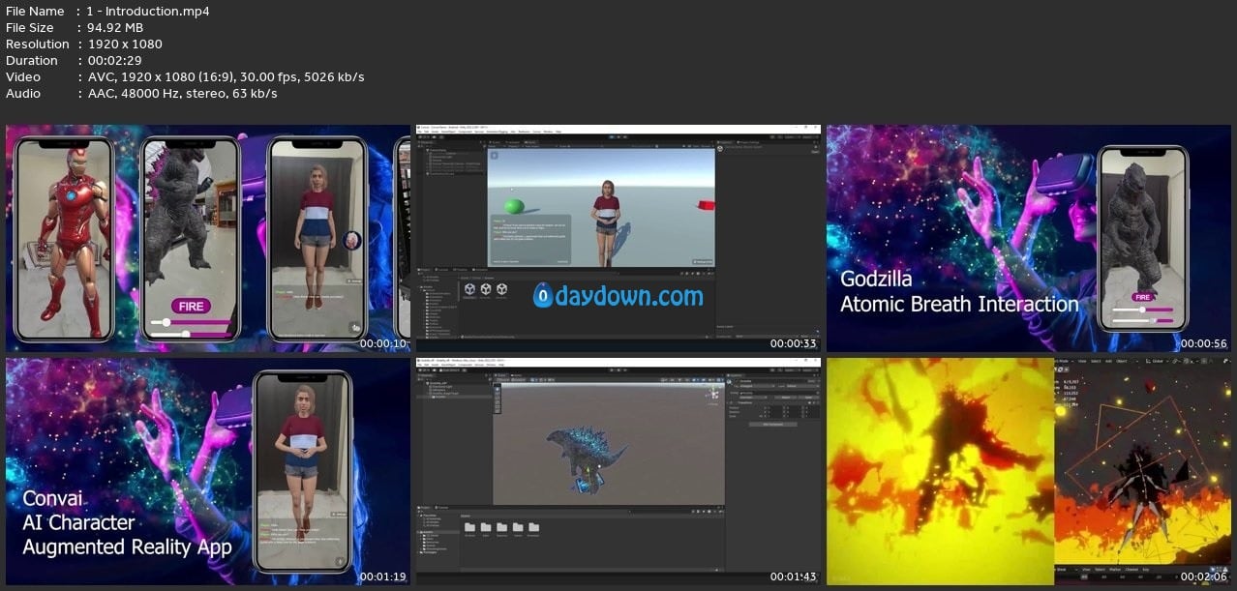Collapse the Transform component in Godzilla Inspector
This screenshot has width=1237, height=591.
click(x=730, y=403)
